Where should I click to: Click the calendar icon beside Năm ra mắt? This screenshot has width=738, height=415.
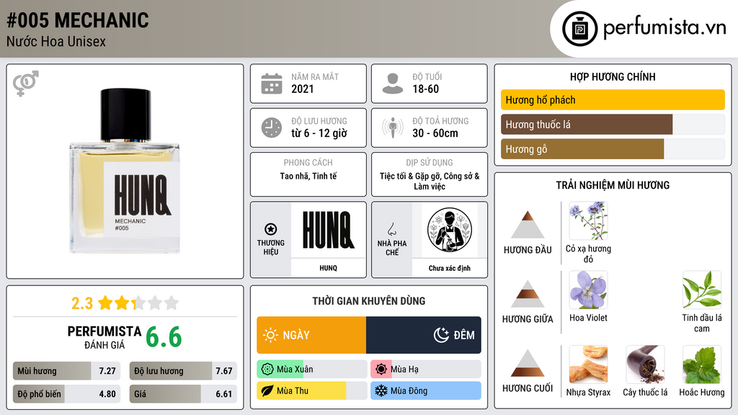272,84
